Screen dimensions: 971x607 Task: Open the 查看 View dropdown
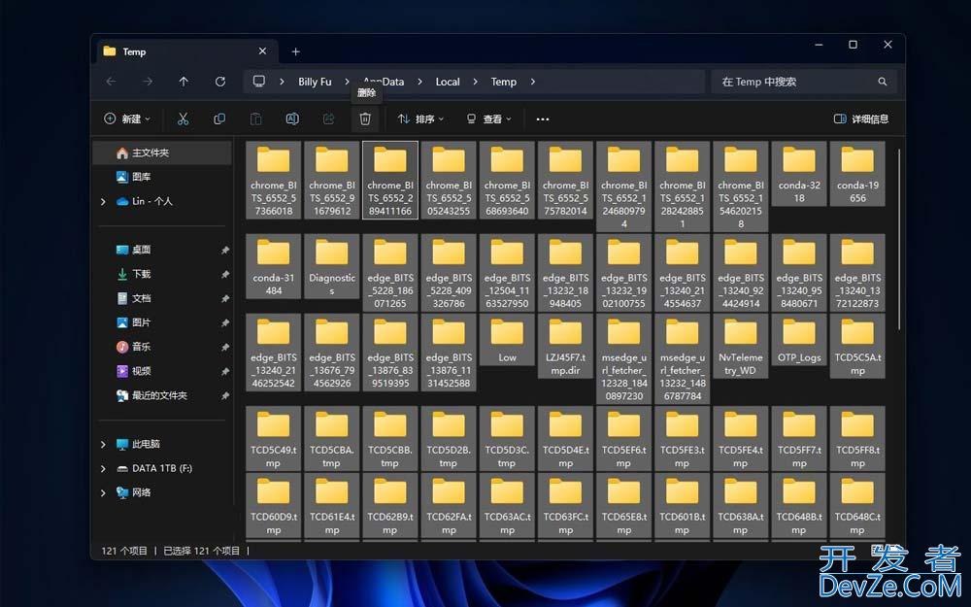click(x=488, y=118)
